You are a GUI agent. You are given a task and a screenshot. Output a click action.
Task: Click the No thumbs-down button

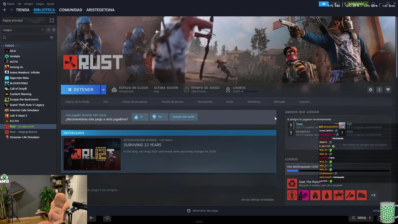[159, 117]
